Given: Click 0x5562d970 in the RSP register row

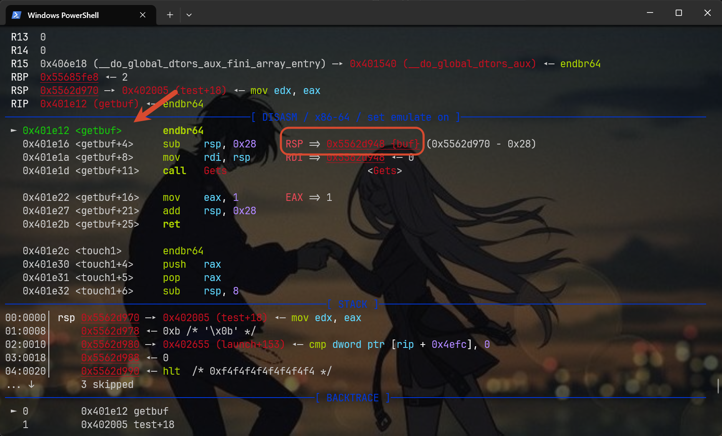Looking at the screenshot, I should coord(69,91).
